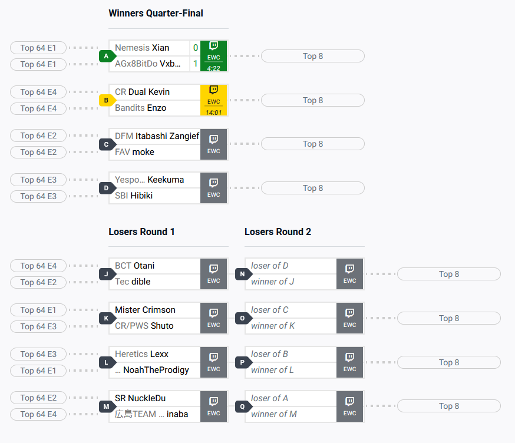Screen dimensions: 515x443
Task: Select player inaba in match M
Action: click(x=151, y=414)
